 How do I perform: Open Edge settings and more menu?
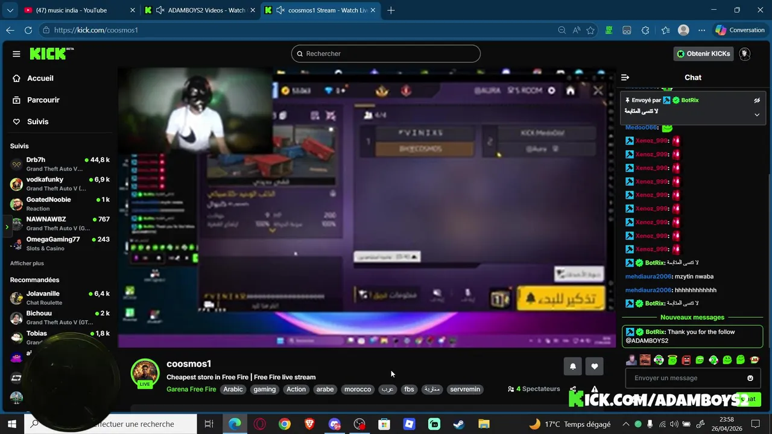click(701, 30)
